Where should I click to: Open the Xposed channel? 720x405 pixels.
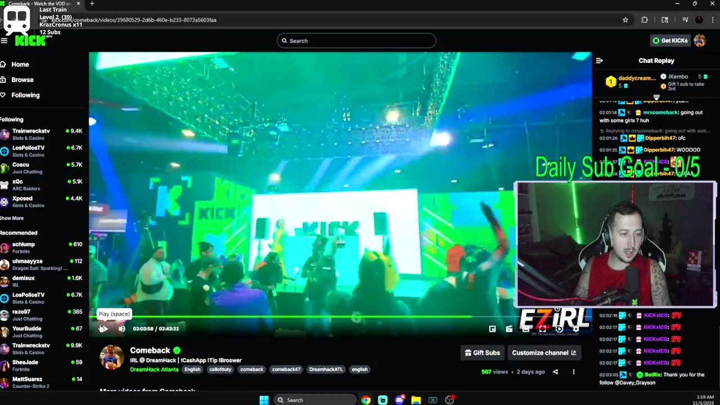point(42,202)
